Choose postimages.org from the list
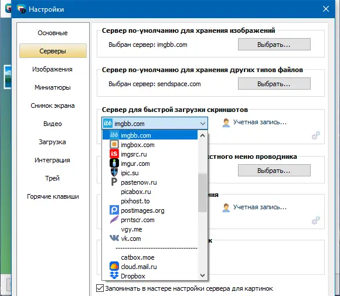The width and height of the screenshot is (340, 296). tap(150, 210)
